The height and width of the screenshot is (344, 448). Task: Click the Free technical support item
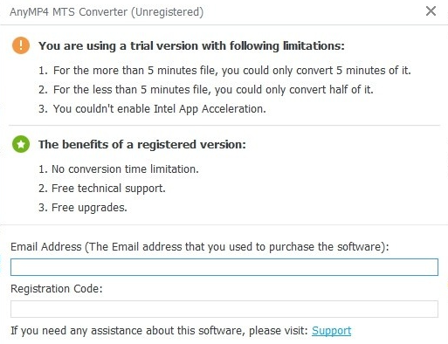click(102, 189)
